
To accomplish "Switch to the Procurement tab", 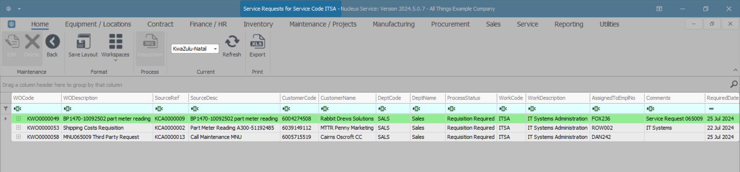I will pyautogui.click(x=450, y=24).
